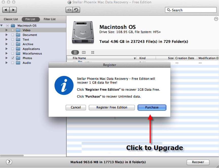Click the Photos folder icon

point(18,58)
